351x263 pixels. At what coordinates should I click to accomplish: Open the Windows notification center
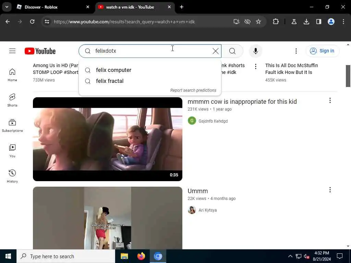[340, 256]
